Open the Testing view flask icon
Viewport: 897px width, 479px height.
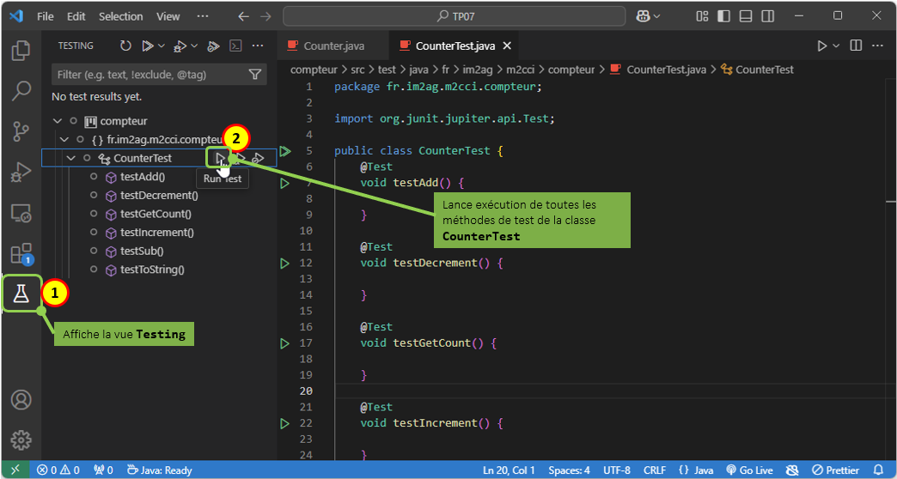click(x=21, y=294)
